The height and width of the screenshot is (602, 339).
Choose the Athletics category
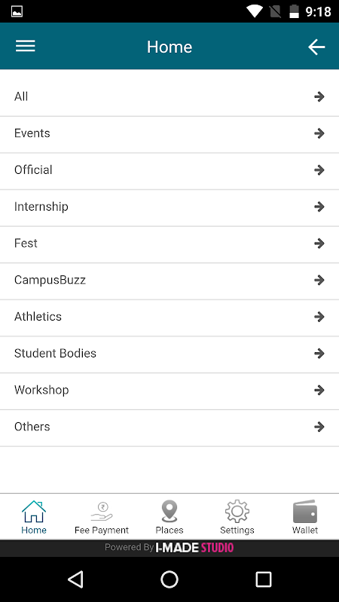pyautogui.click(x=169, y=318)
